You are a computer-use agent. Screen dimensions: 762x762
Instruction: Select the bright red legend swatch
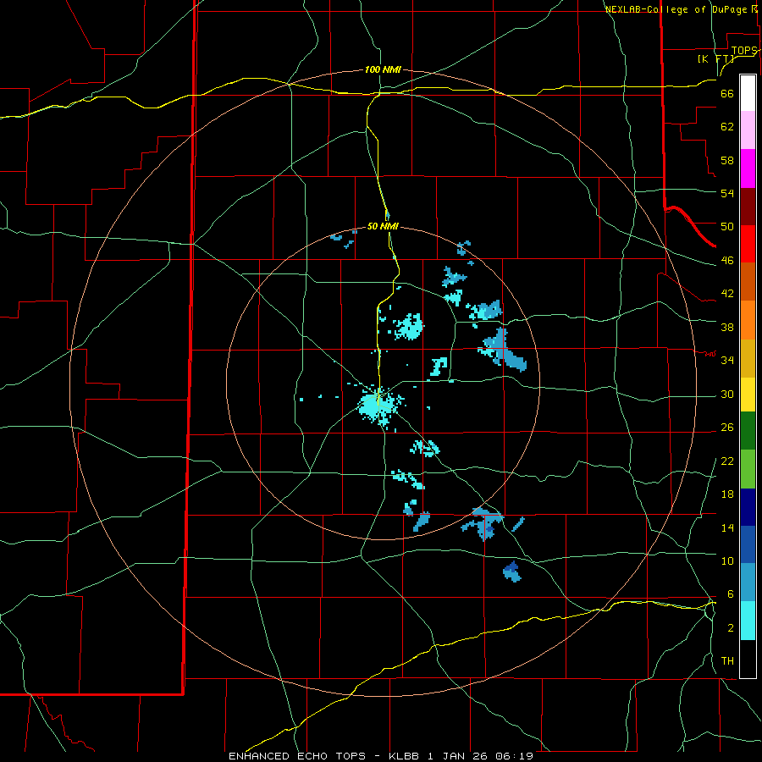coord(748,244)
